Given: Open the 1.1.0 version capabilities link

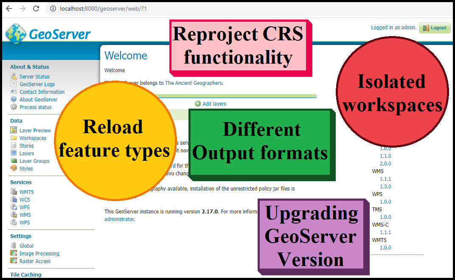Looking at the screenshot, I should (x=385, y=156).
